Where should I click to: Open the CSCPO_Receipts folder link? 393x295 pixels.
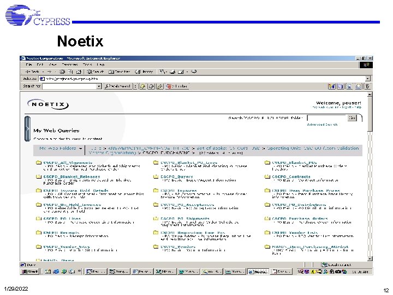point(61,233)
